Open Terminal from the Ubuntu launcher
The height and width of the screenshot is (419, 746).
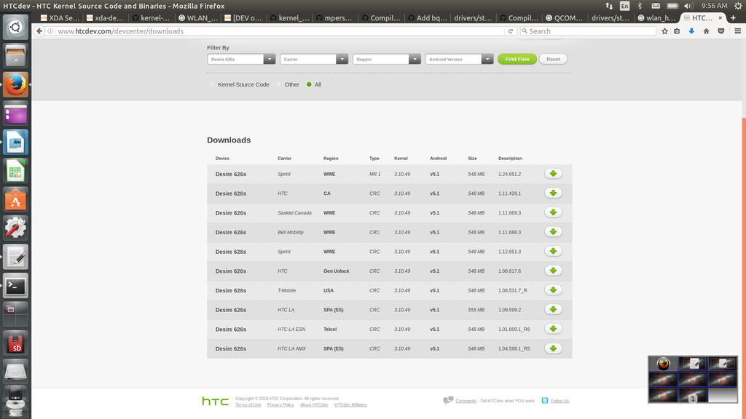[x=15, y=286]
